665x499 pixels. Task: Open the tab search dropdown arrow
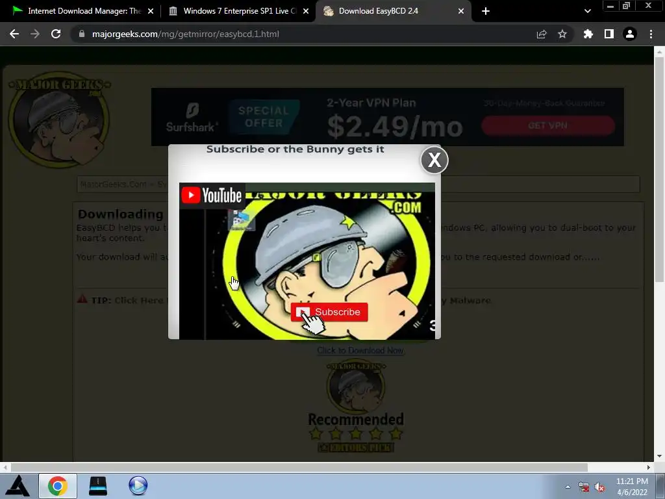click(587, 11)
